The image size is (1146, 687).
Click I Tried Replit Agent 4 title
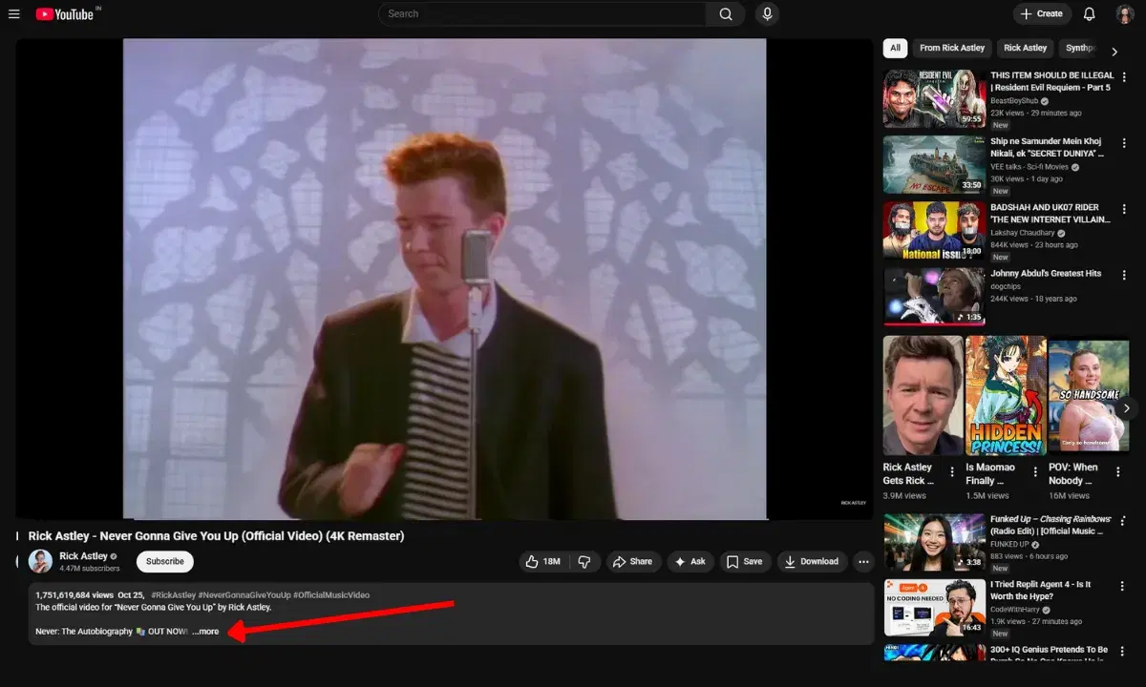1041,590
